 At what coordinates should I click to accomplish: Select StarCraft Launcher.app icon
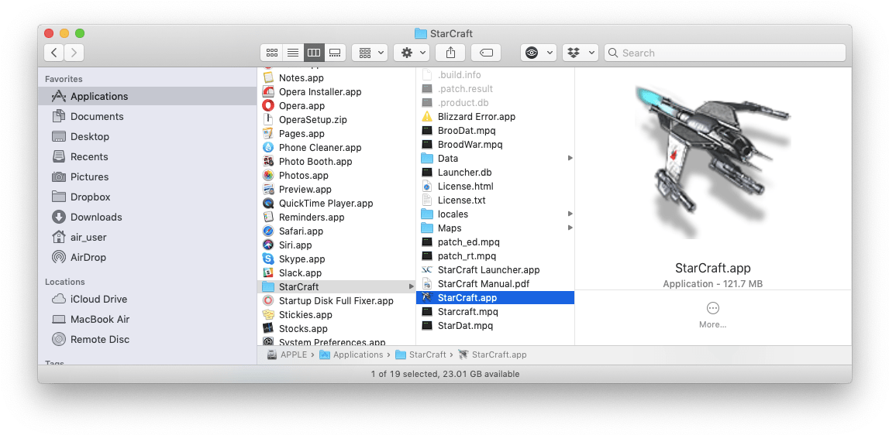(428, 269)
